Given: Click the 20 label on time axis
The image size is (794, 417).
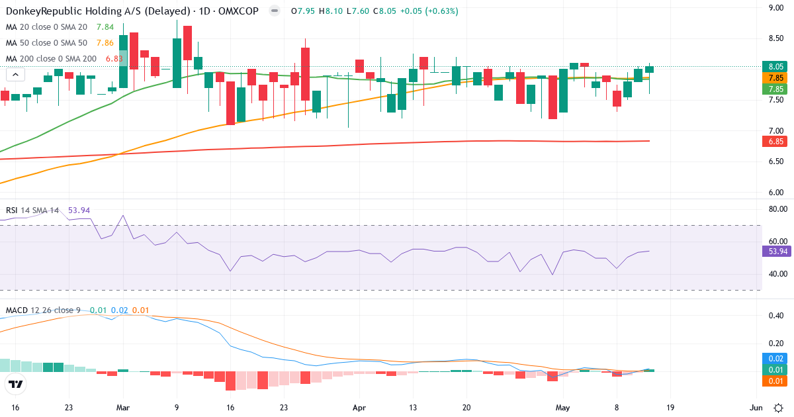Looking at the screenshot, I should pos(466,408).
